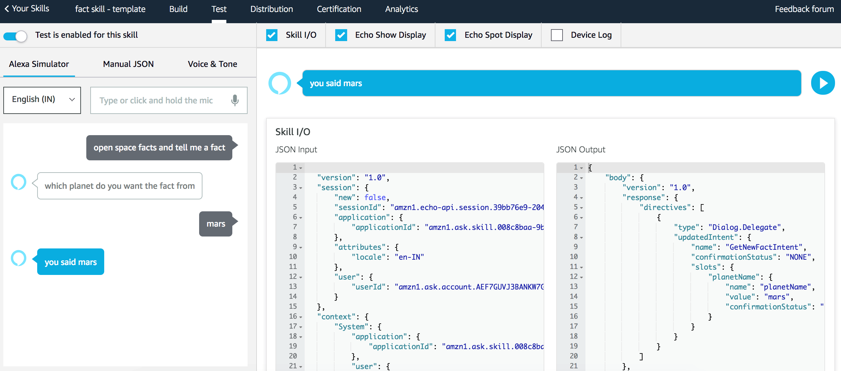Click the microphone icon for voice input
This screenshot has height=371, width=841.
click(x=235, y=100)
